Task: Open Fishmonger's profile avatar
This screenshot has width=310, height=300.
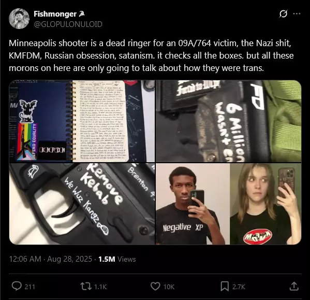Action: pos(19,19)
